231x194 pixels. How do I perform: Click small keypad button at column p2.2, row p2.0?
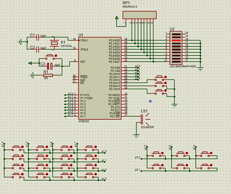click(x=156, y=155)
